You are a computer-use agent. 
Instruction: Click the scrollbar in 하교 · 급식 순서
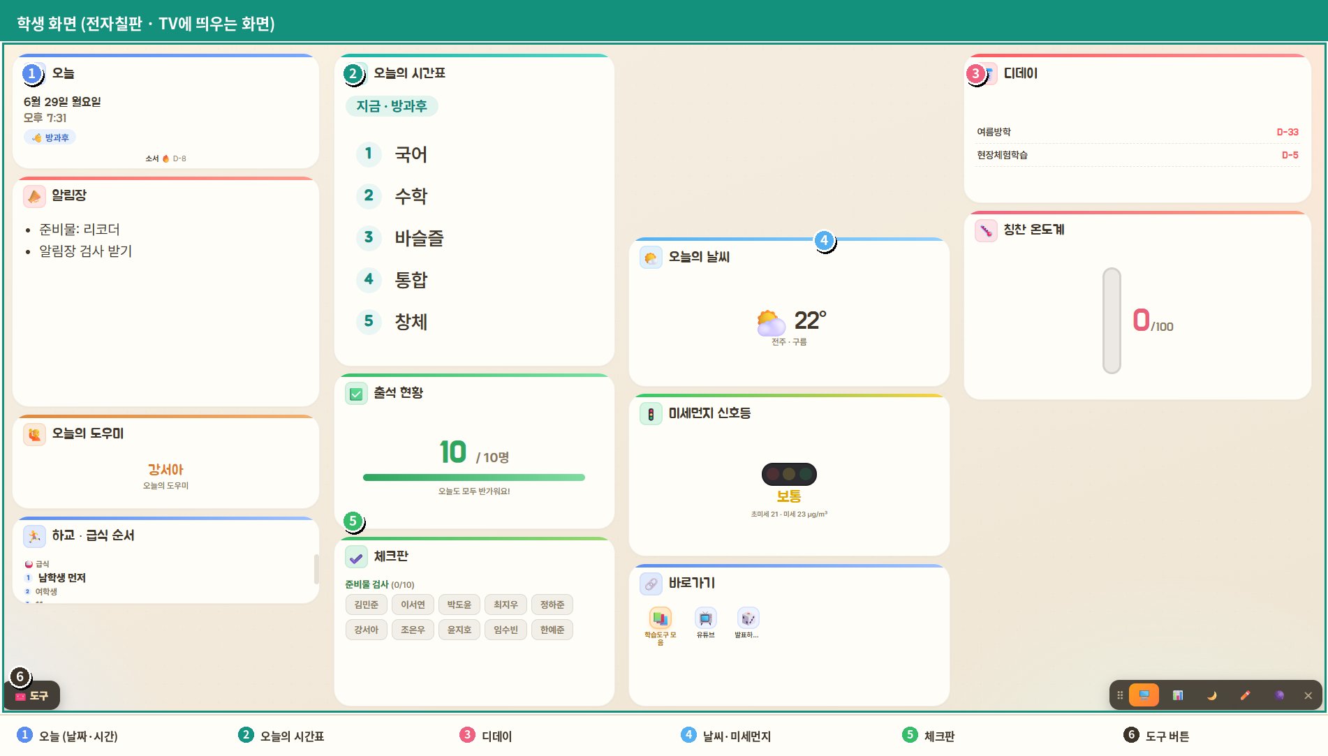316,569
